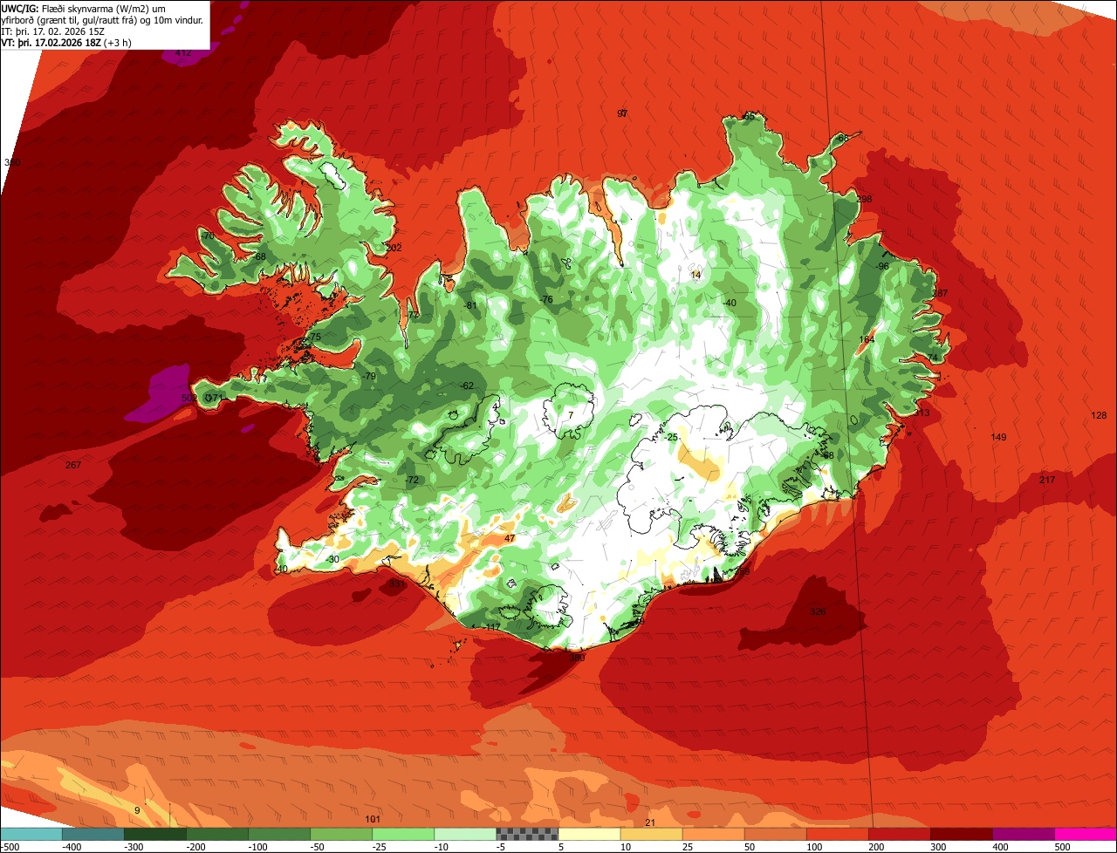
Task: Pick the red swatch between 200 and 300
Action: (x=899, y=834)
